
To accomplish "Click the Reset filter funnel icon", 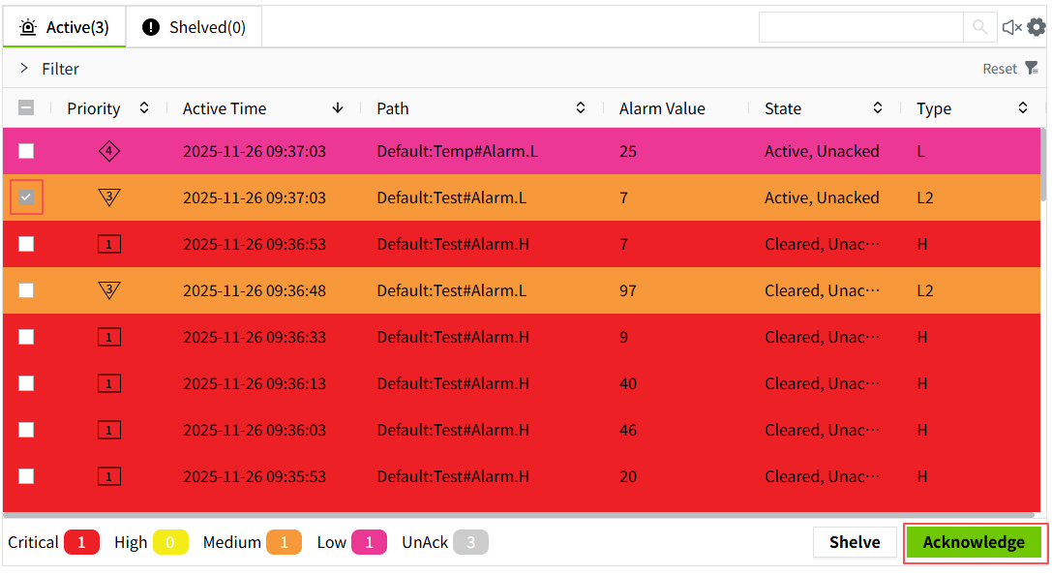I will point(1032,68).
